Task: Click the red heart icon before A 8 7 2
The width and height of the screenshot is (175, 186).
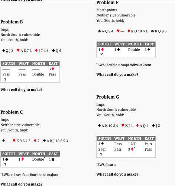Action: coord(18,50)
